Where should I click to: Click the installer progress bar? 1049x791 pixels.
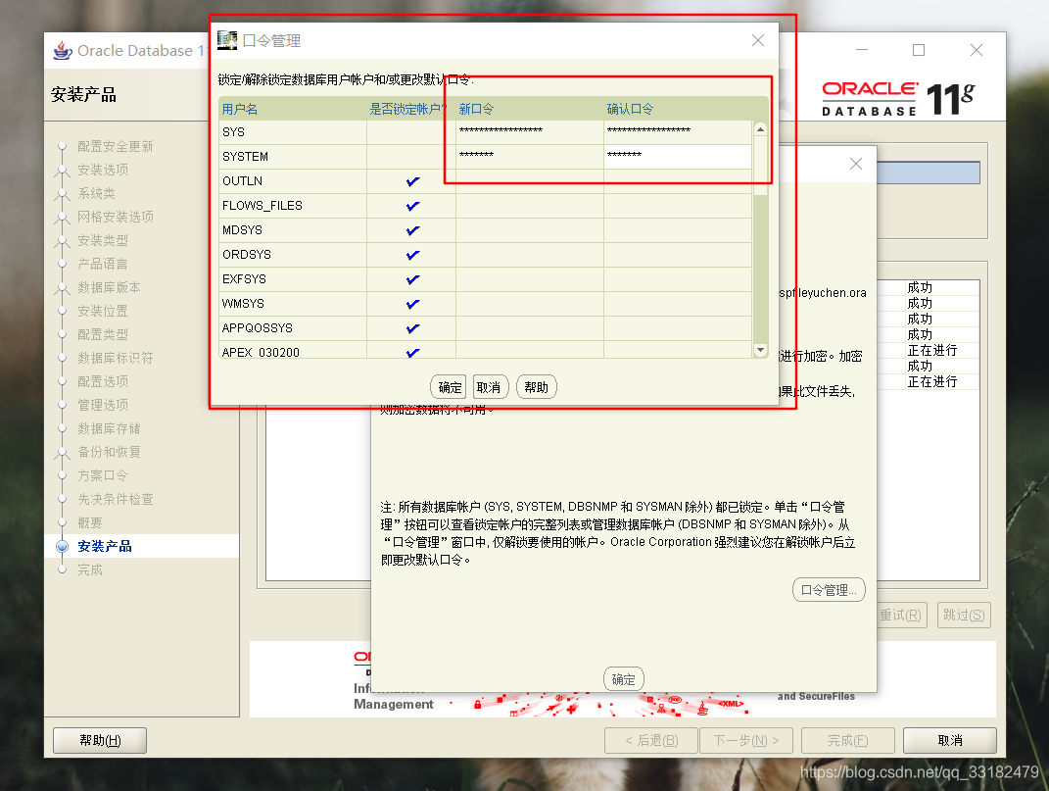(928, 173)
